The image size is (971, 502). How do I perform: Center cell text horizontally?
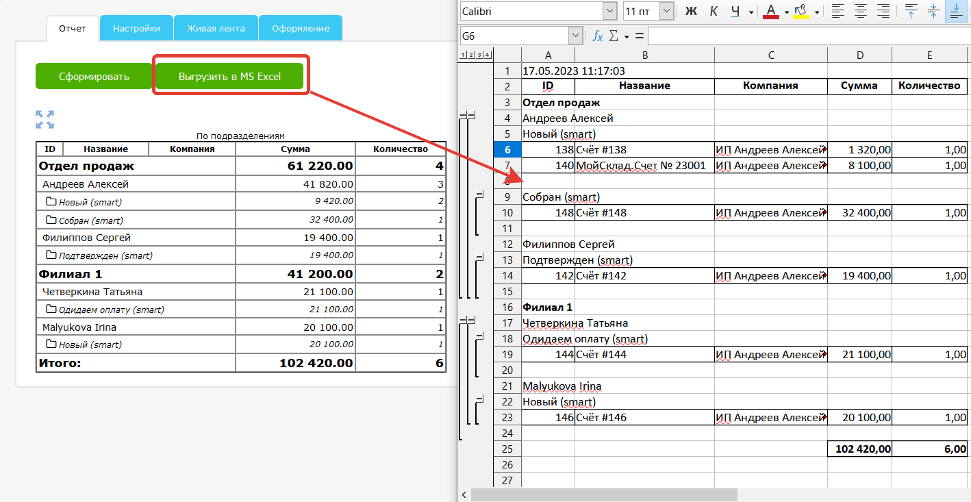[861, 11]
